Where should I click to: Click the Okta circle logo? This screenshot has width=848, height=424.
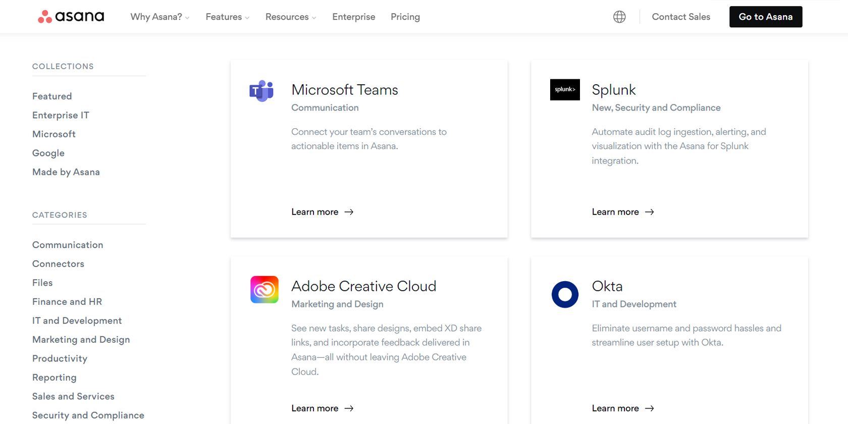(x=565, y=294)
